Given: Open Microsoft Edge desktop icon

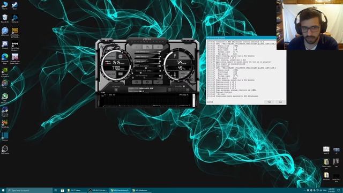Looking at the screenshot, I should point(5,59).
